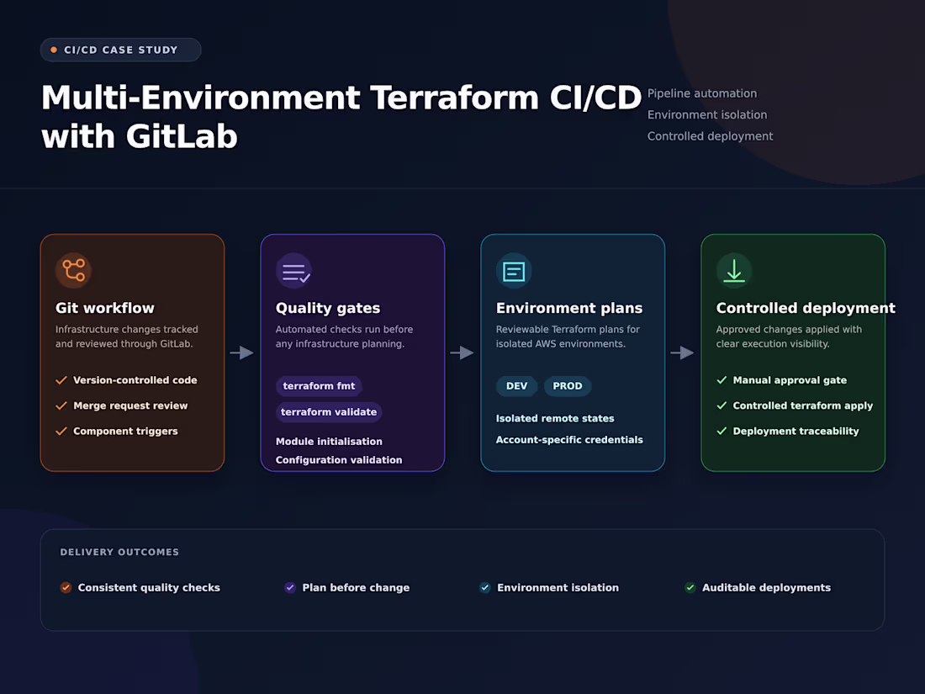
Task: Click the Git workflow branch icon
Action: [x=74, y=270]
